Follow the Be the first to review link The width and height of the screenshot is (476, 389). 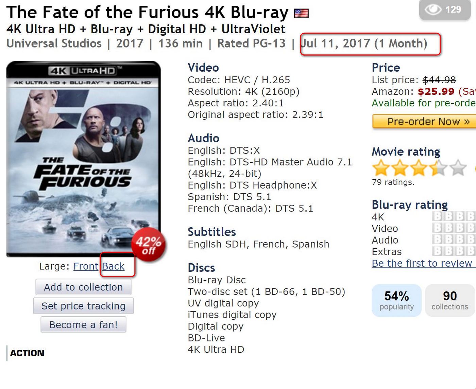tap(422, 263)
